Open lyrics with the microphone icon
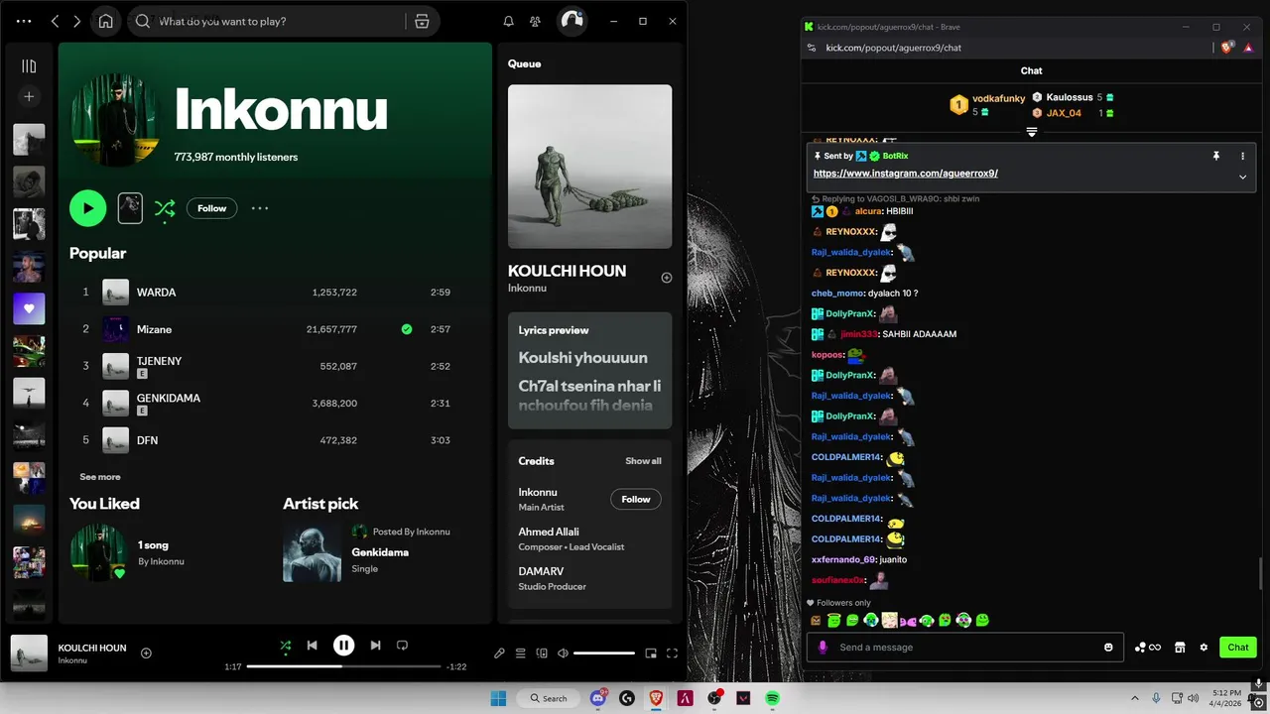Viewport: 1270px width, 714px height. [x=500, y=653]
